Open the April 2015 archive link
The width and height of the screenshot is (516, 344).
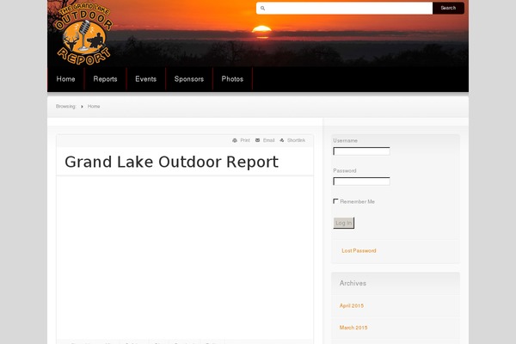click(352, 306)
